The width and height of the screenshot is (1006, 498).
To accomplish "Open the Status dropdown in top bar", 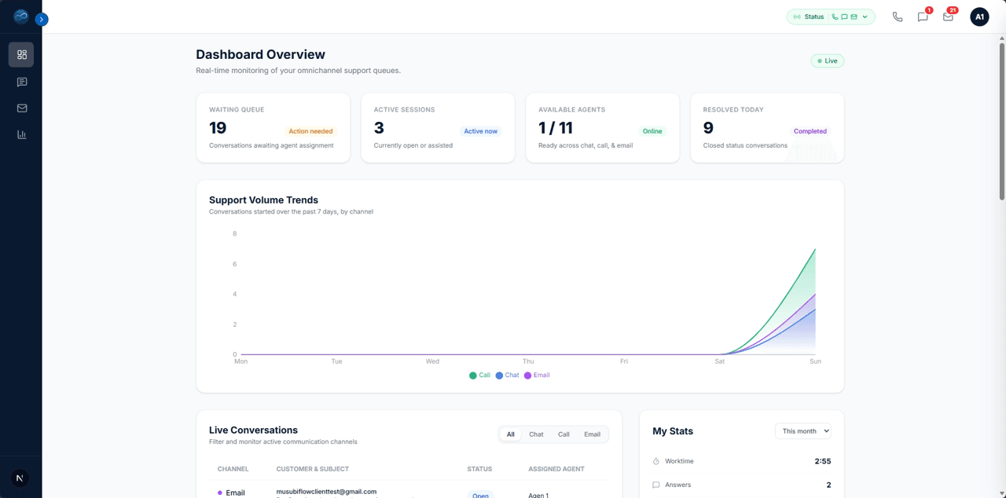I will point(831,16).
